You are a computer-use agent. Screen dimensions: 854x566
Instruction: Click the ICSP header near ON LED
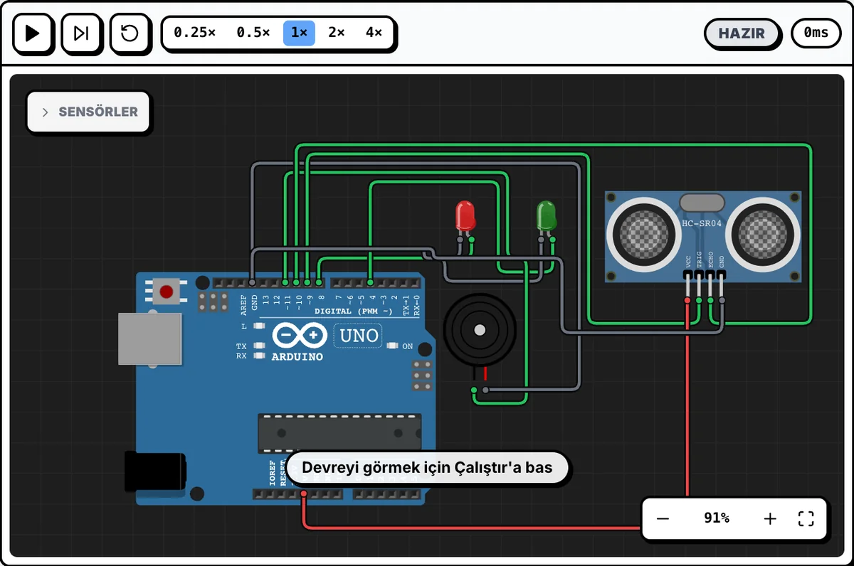pos(422,375)
